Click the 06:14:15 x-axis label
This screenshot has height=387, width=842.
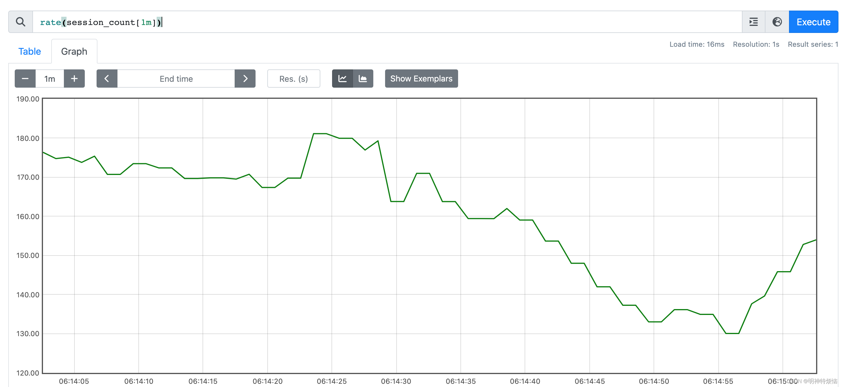click(203, 381)
